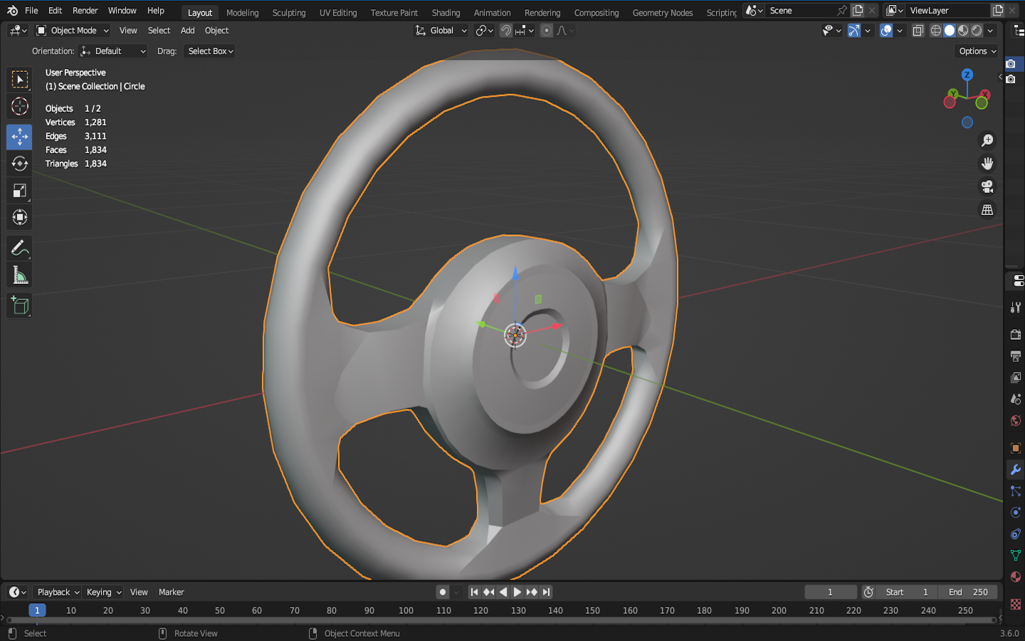Open the Orientation Default dropdown

coord(113,51)
